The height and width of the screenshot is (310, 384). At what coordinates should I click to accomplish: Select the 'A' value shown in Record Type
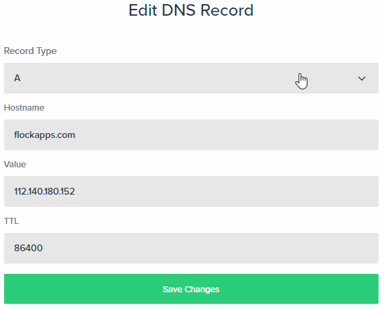17,79
